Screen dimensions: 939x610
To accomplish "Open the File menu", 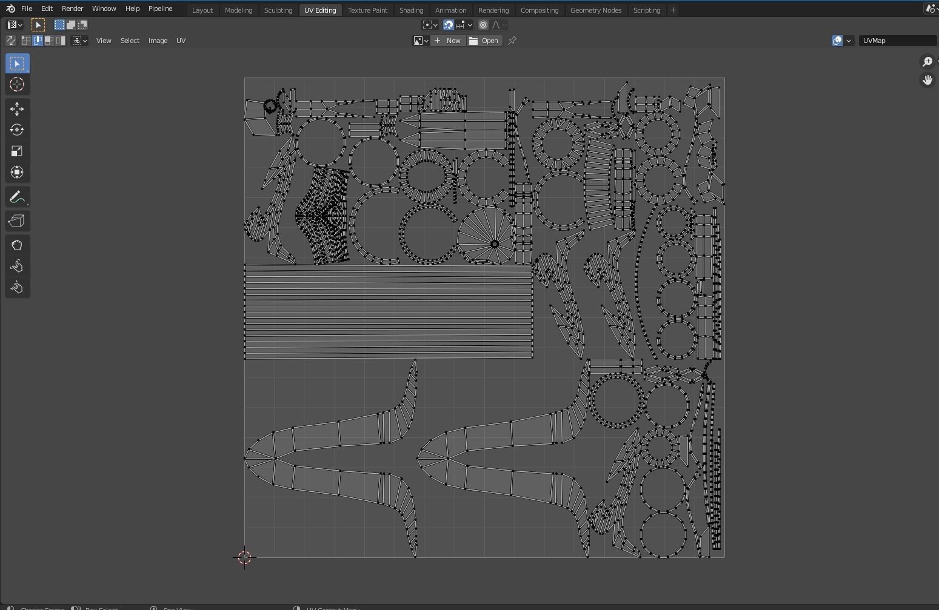I will [x=27, y=8].
